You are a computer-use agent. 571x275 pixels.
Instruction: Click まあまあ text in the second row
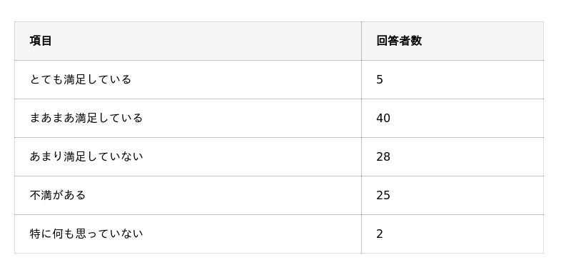pyautogui.click(x=52, y=118)
